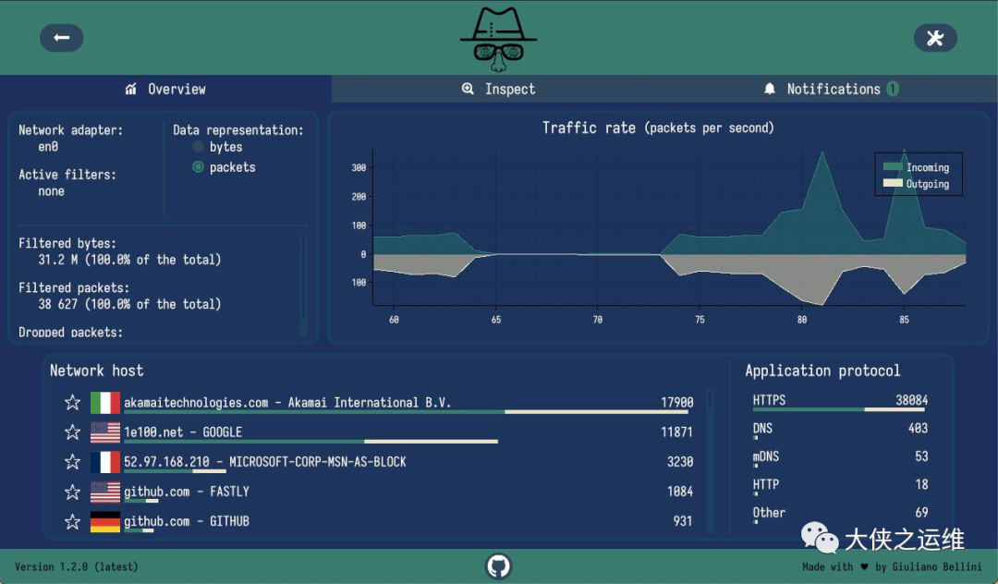
Task: Click the statistics panel scrollbar
Action: pos(303,286)
